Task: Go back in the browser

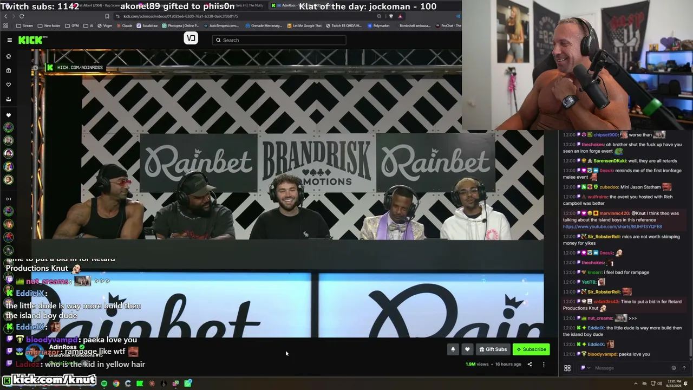Action: point(5,16)
